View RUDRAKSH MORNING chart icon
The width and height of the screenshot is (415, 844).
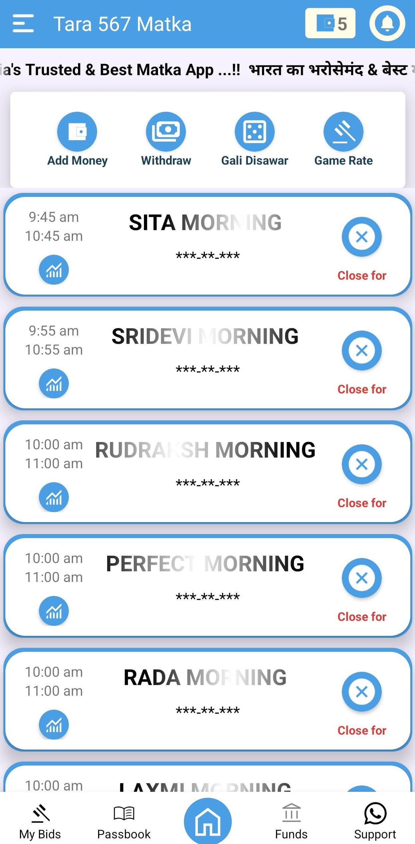[54, 497]
